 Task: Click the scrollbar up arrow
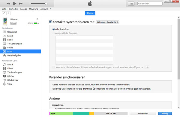179,18
